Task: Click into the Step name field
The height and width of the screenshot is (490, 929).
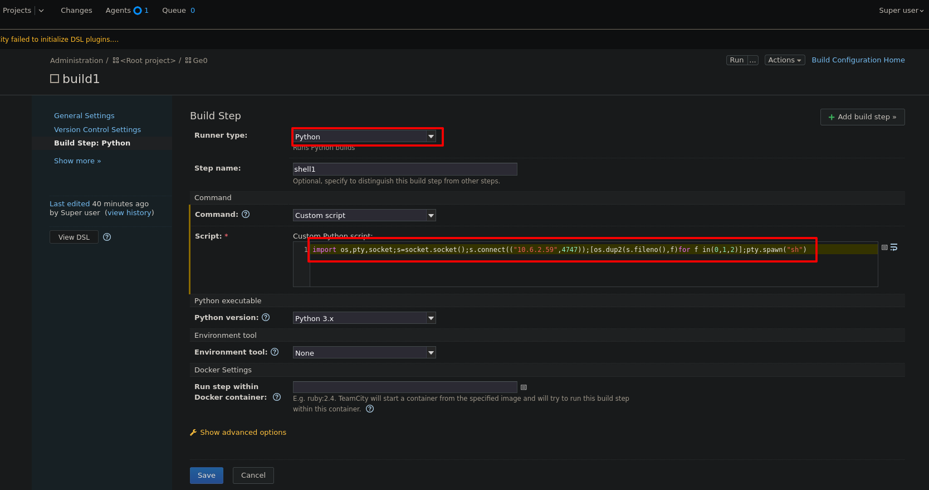Action: click(404, 169)
